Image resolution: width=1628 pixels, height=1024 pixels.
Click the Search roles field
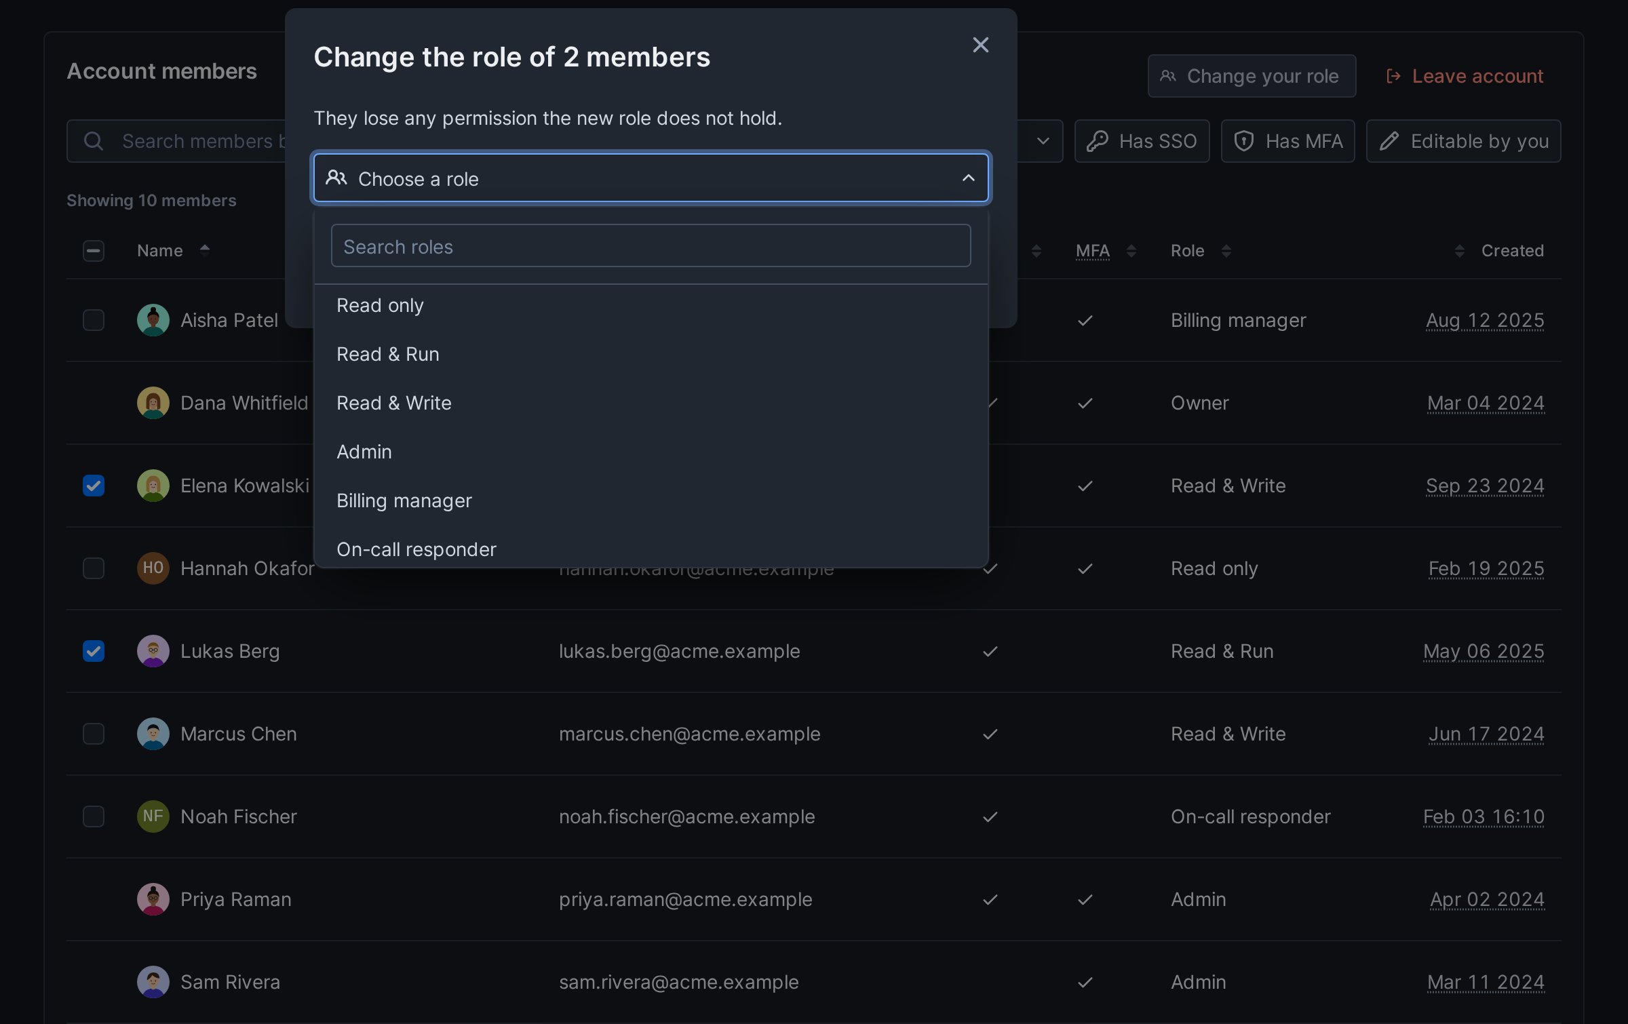coord(651,246)
